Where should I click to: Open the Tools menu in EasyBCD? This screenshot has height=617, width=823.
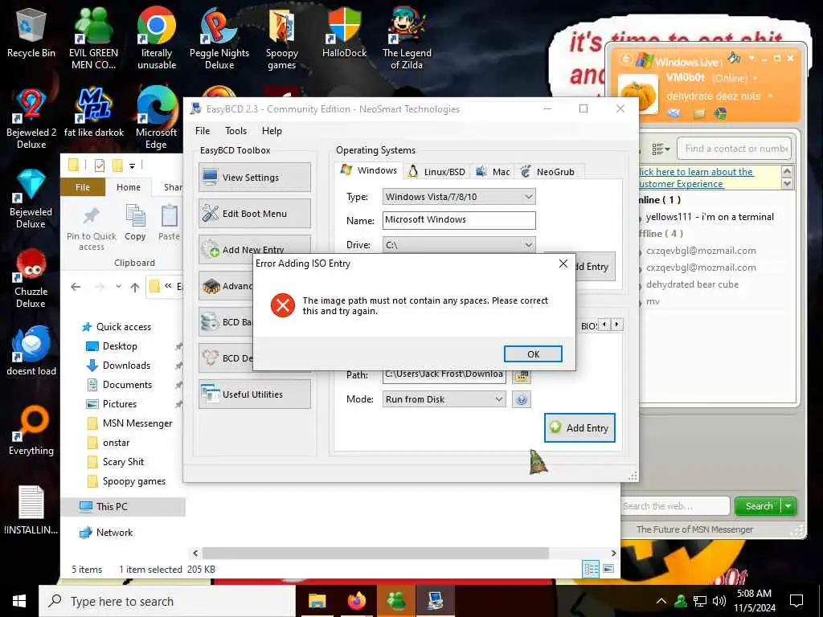pos(235,131)
